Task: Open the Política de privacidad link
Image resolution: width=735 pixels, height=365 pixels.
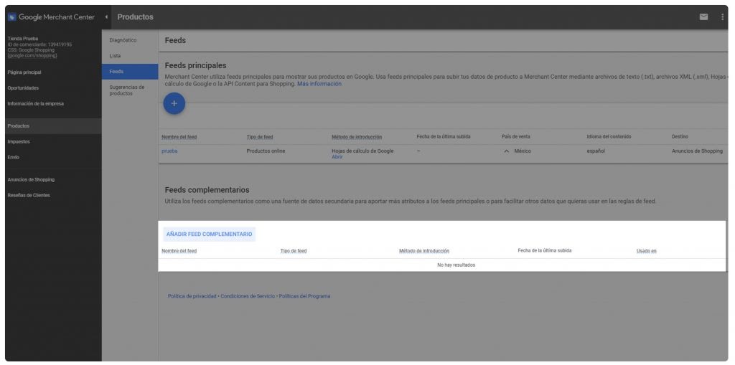Action: pyautogui.click(x=192, y=296)
